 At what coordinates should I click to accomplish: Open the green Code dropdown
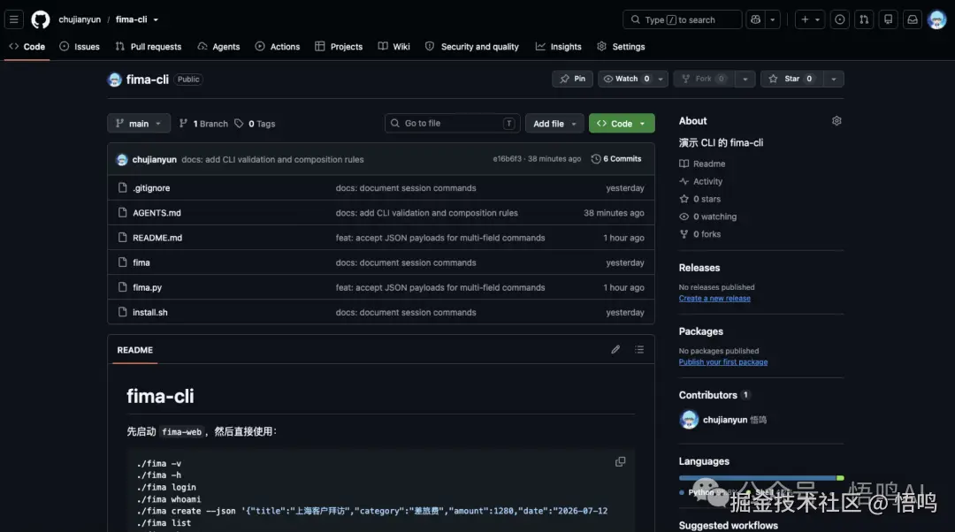point(622,124)
